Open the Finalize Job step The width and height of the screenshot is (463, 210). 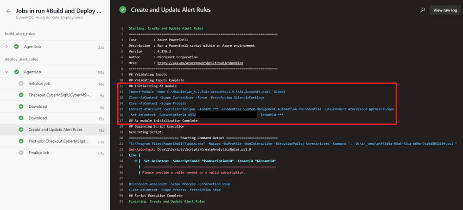tap(55, 153)
